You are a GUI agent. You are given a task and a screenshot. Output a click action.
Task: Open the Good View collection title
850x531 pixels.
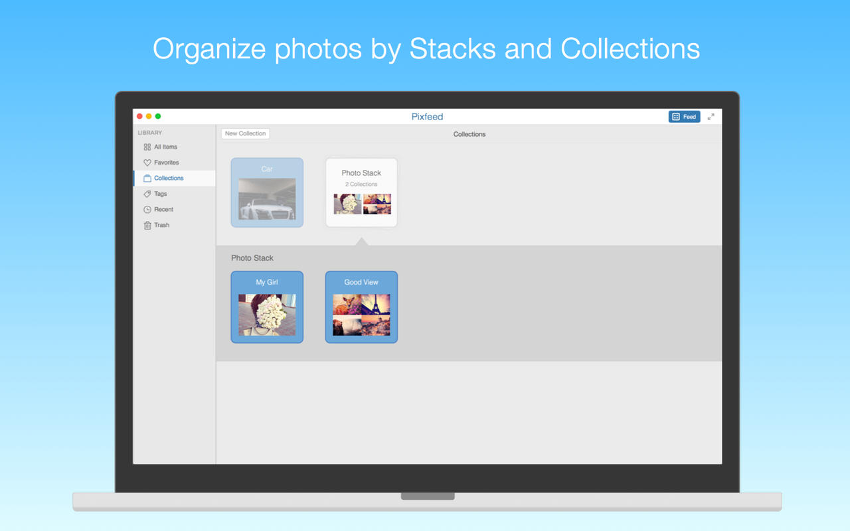[361, 282]
